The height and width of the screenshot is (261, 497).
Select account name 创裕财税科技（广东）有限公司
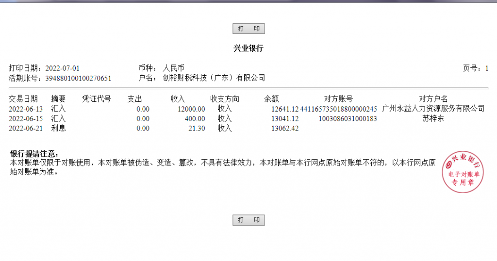pyautogui.click(x=214, y=78)
